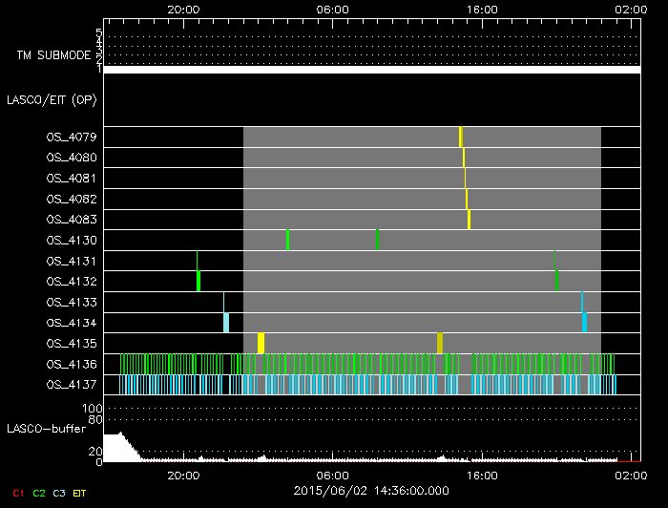
Task: Select the EIT legend entry
Action: point(80,493)
